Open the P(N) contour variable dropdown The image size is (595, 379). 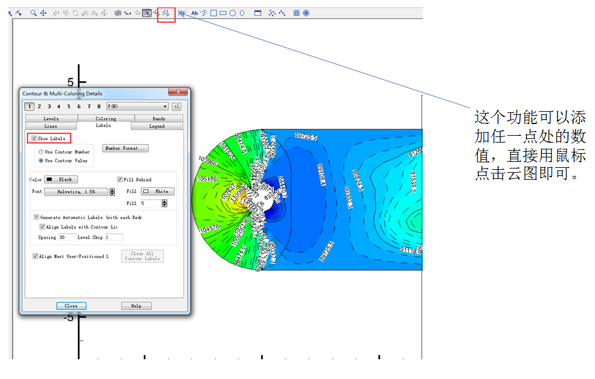(138, 107)
